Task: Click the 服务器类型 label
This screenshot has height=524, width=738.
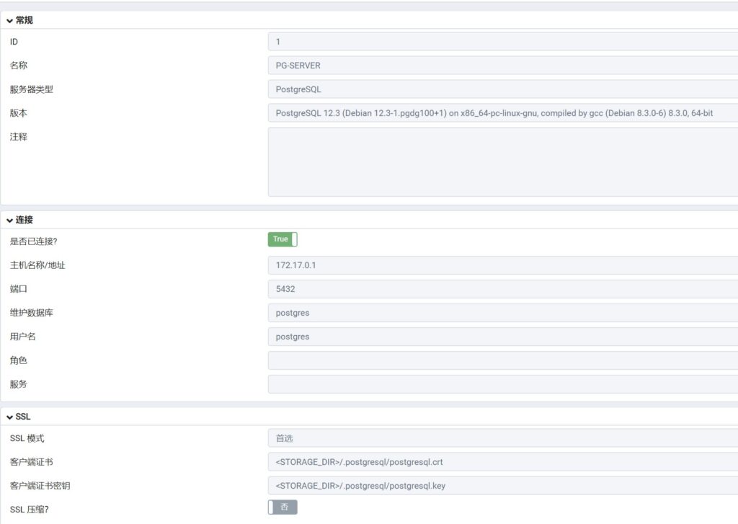Action: click(x=32, y=89)
